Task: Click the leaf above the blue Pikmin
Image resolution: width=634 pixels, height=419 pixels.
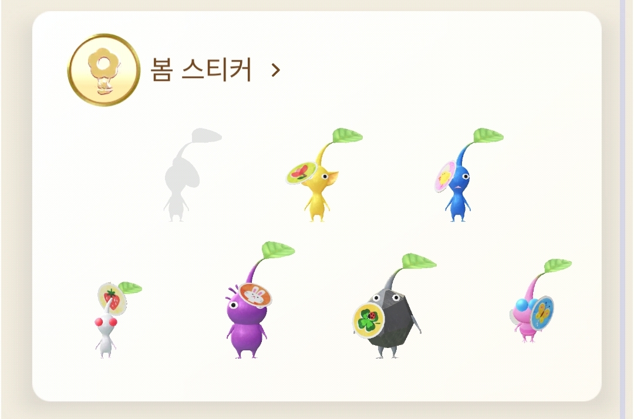Action: [x=487, y=136]
